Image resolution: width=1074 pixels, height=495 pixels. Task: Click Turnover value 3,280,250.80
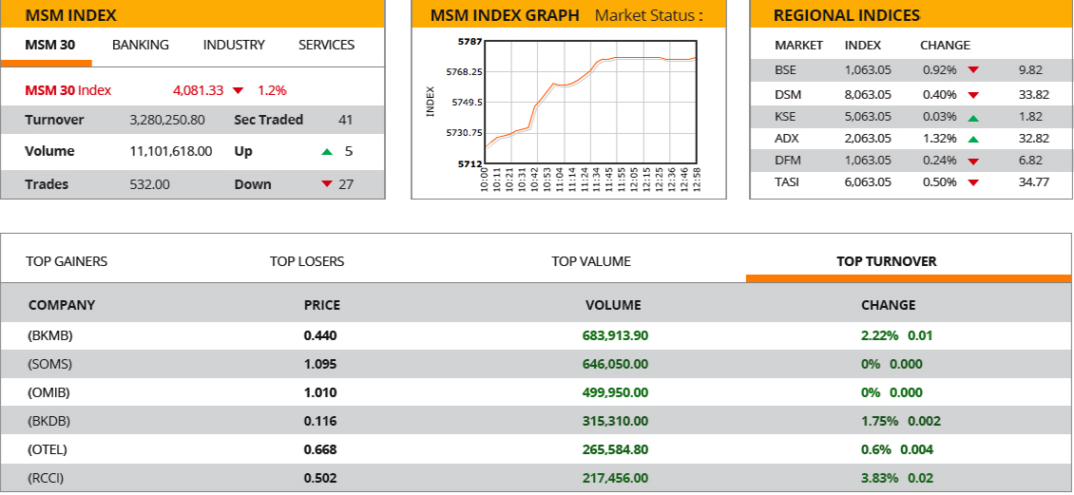(167, 120)
